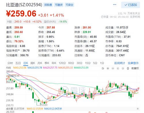Viewport: 144px width, 113px height.
Task: Click the 深股通 tag
Action: pos(48,5)
